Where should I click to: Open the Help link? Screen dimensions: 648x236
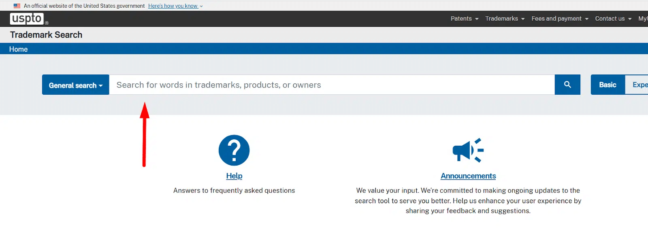click(234, 176)
